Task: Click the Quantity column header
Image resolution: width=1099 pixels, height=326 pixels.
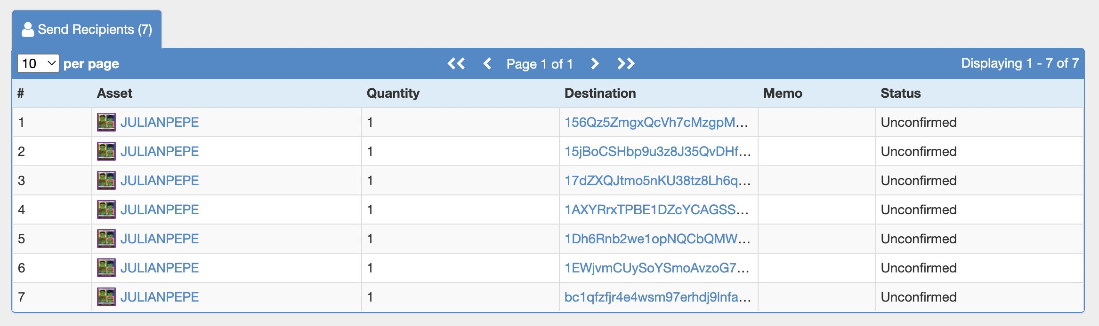Action: click(393, 93)
